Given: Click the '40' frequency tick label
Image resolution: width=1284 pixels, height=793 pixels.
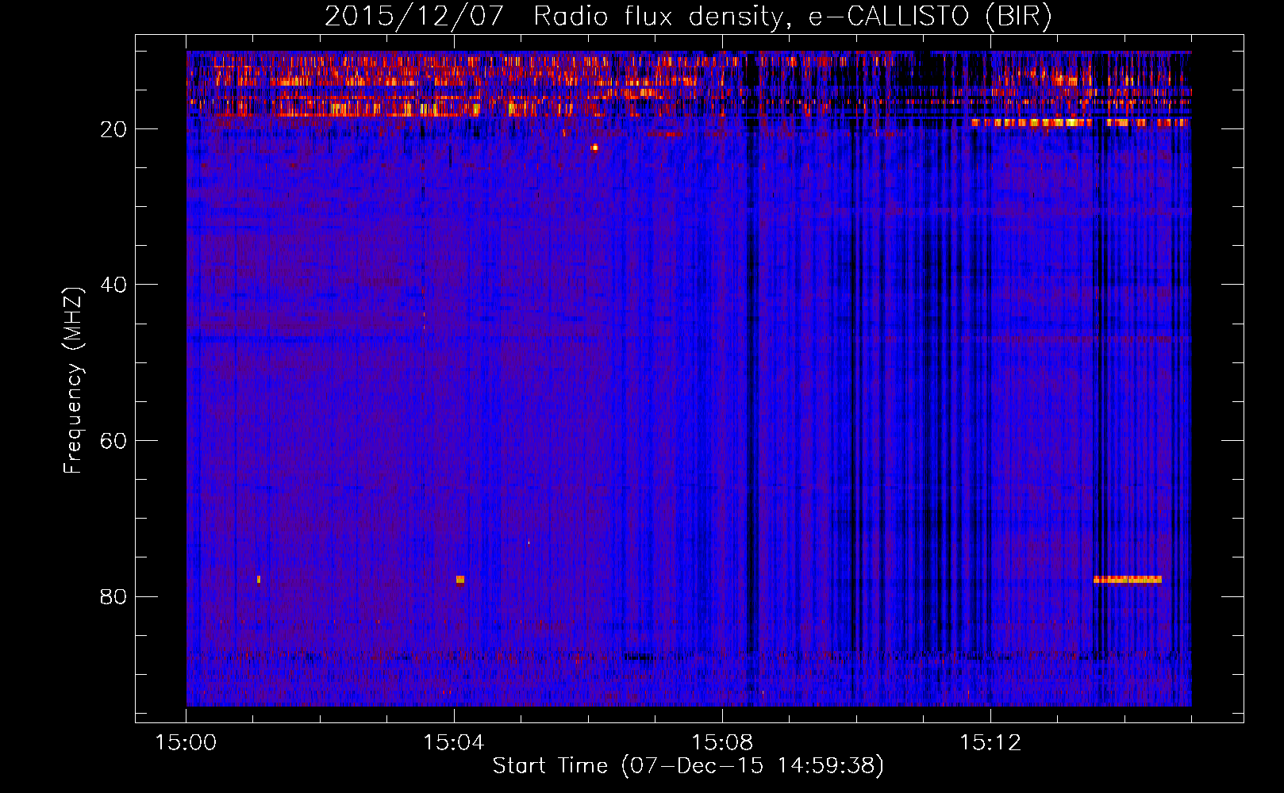Looking at the screenshot, I should pos(113,285).
